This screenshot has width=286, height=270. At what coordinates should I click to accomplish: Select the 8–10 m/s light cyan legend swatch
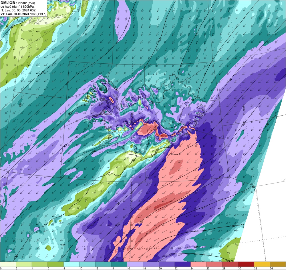pos(71,264)
